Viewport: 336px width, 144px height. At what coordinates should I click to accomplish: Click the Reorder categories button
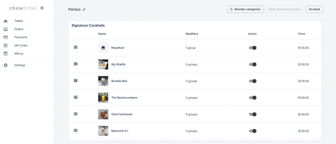tap(245, 10)
